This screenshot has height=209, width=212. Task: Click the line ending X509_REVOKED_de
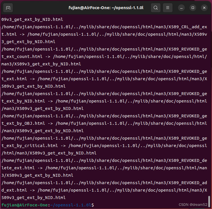(x=104, y=161)
